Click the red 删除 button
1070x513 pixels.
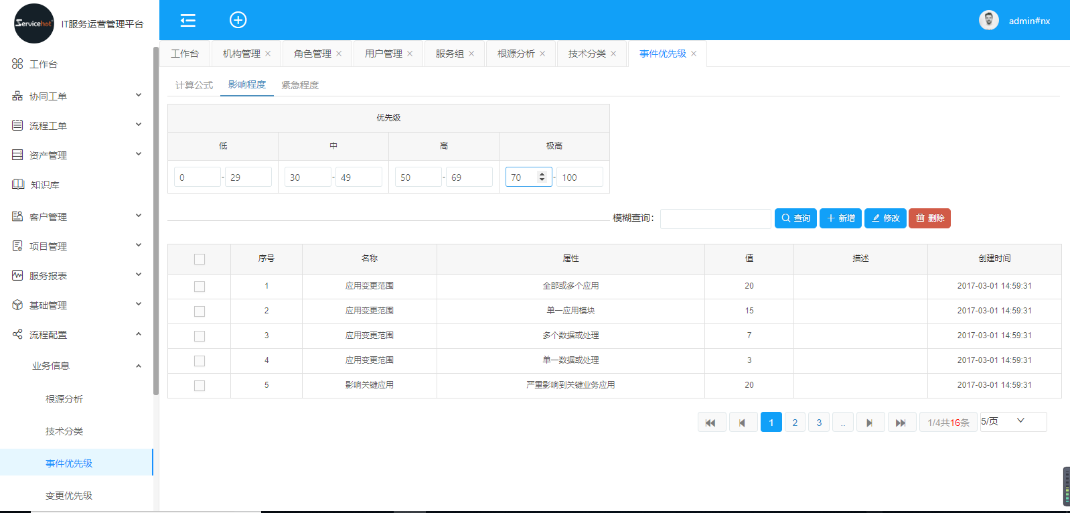929,218
